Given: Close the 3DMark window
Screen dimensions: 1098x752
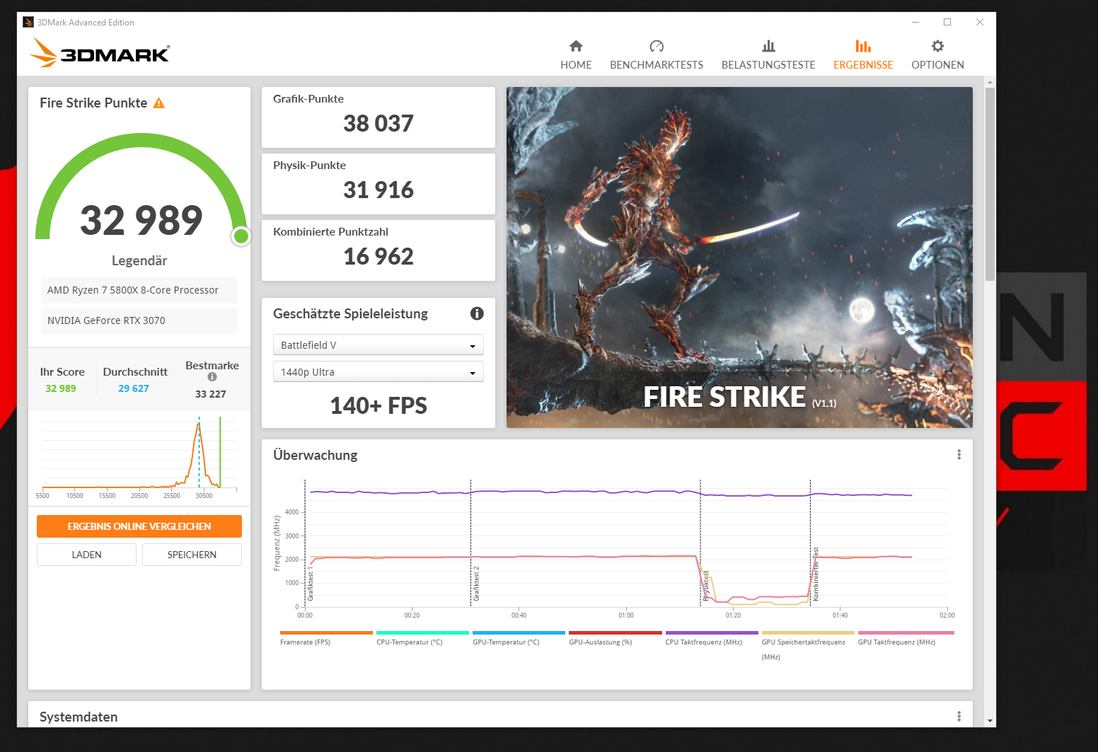Looking at the screenshot, I should coord(980,23).
